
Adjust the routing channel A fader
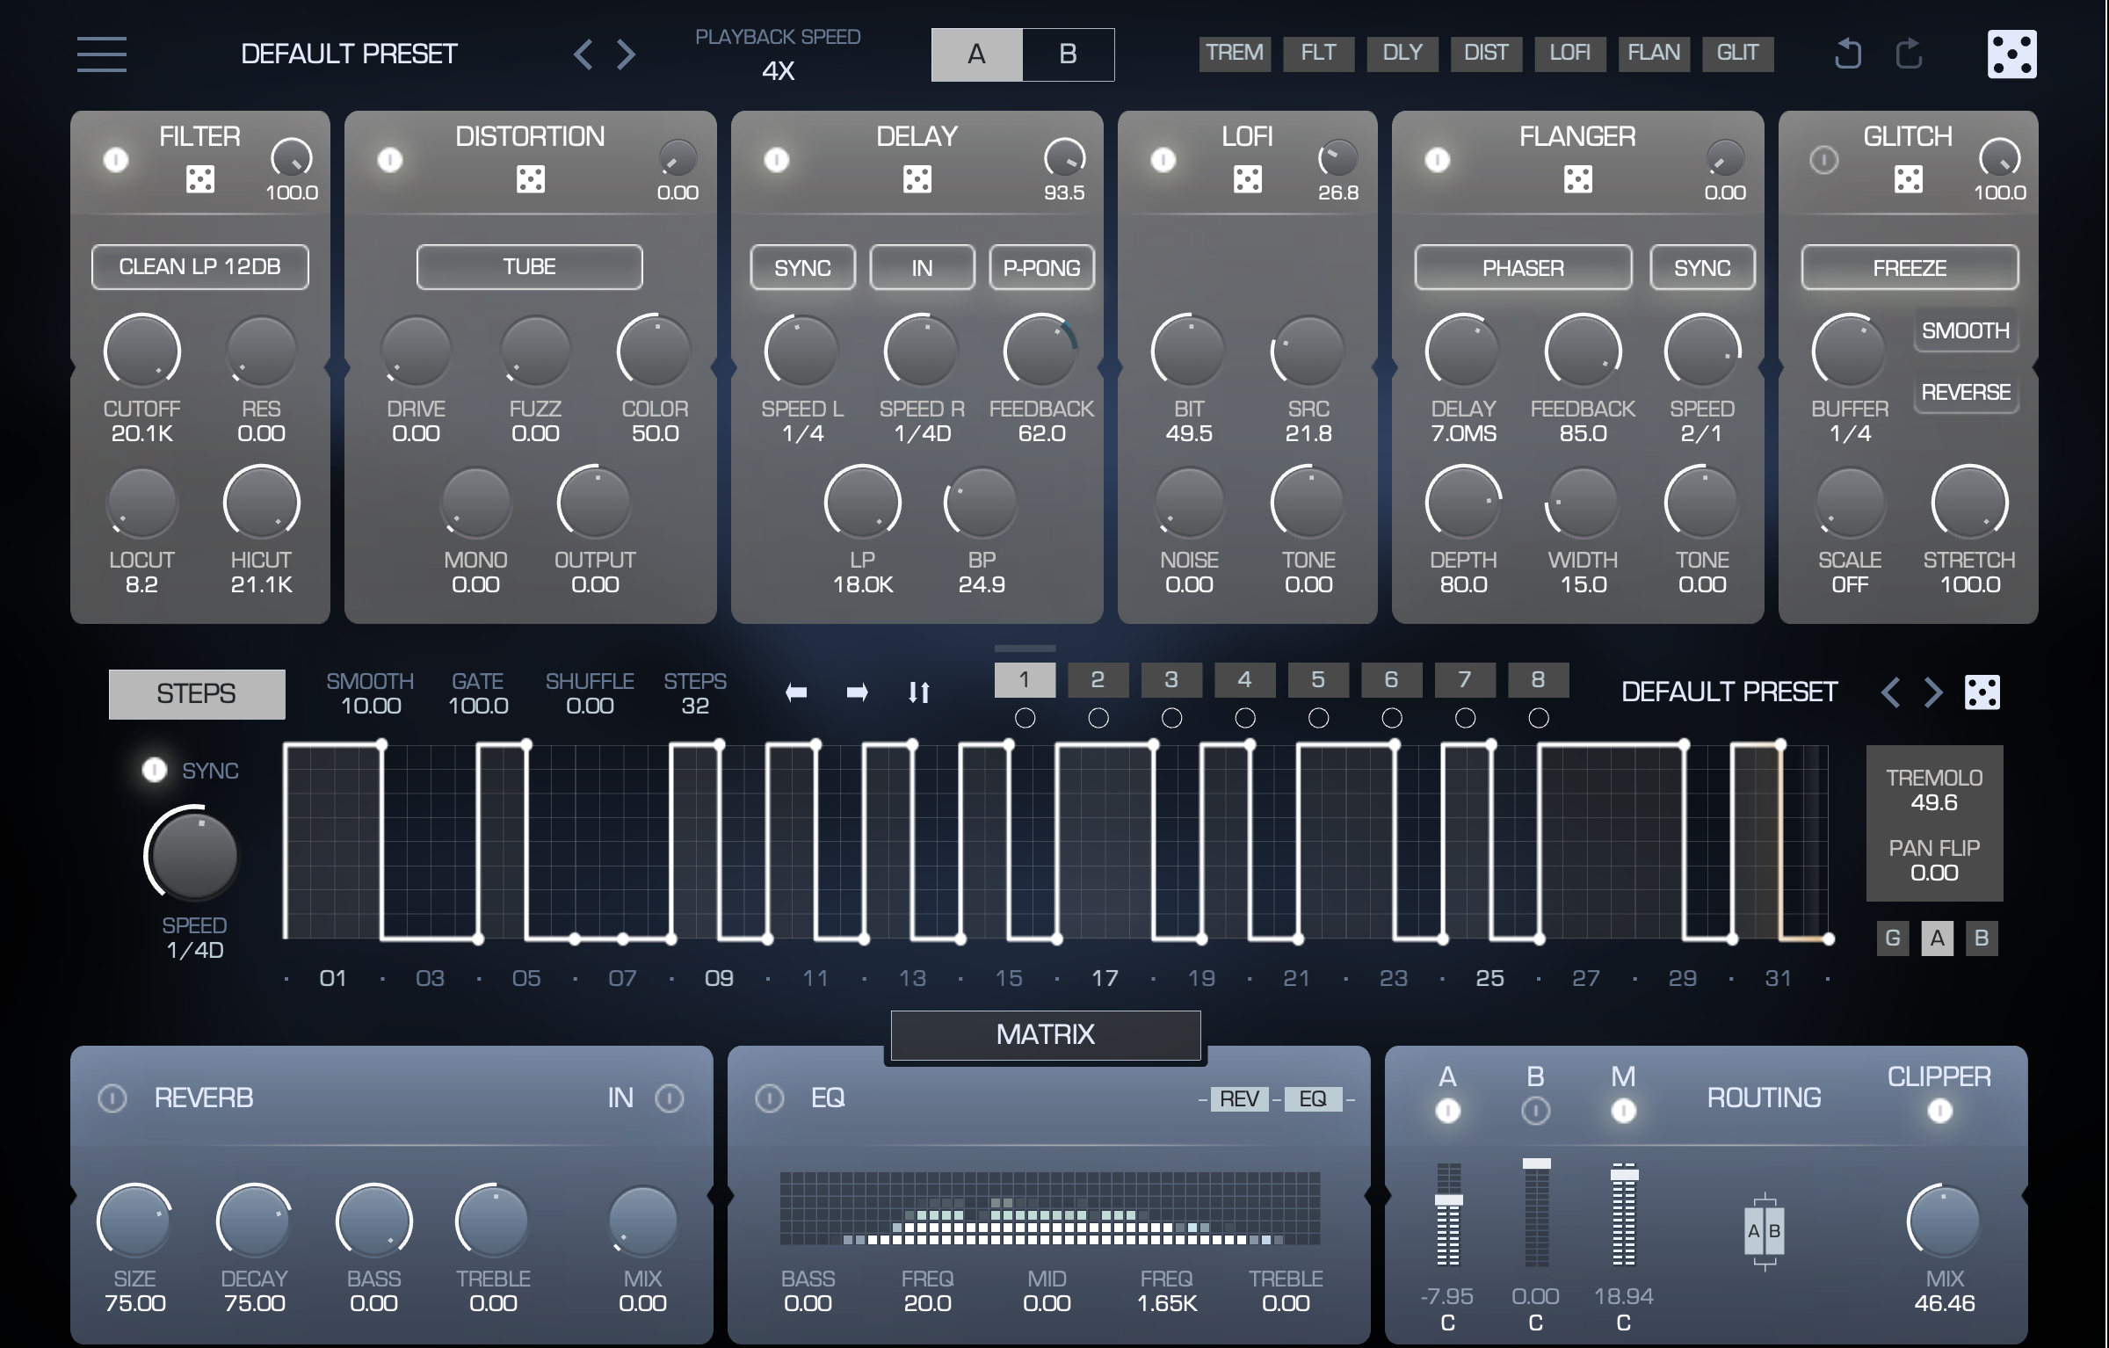(1448, 1200)
